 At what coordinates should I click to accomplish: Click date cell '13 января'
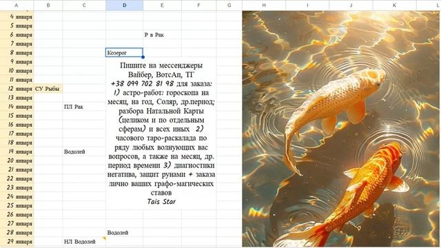(x=17, y=98)
